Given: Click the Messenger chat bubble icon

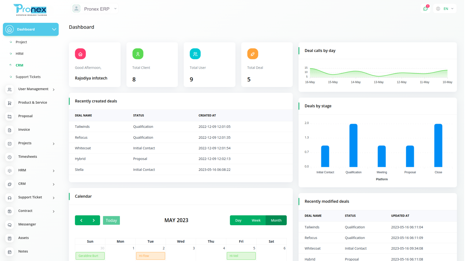Looking at the screenshot, I should [x=10, y=225].
